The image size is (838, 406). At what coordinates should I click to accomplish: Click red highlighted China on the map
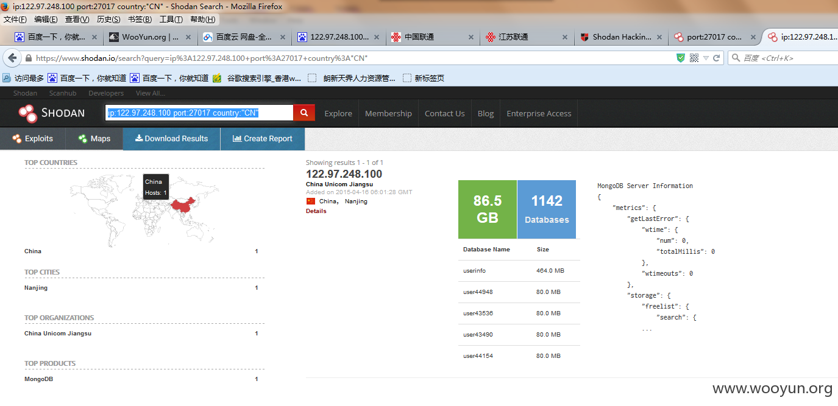185,204
